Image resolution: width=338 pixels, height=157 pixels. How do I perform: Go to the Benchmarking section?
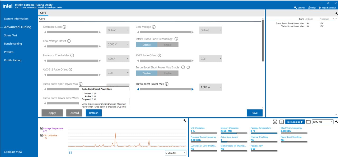[13, 44]
